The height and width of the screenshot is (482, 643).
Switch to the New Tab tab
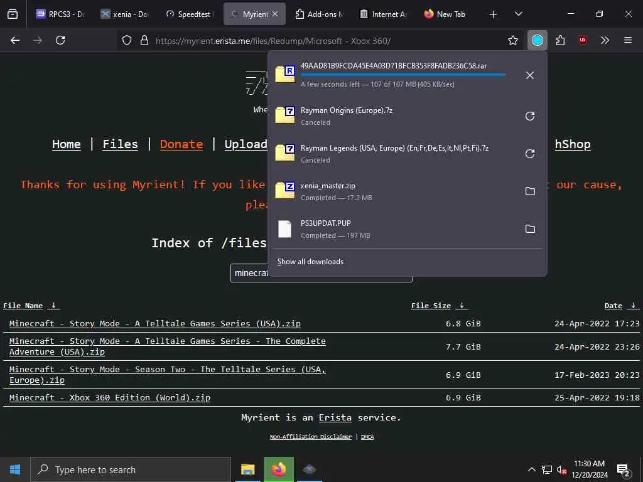(x=445, y=14)
